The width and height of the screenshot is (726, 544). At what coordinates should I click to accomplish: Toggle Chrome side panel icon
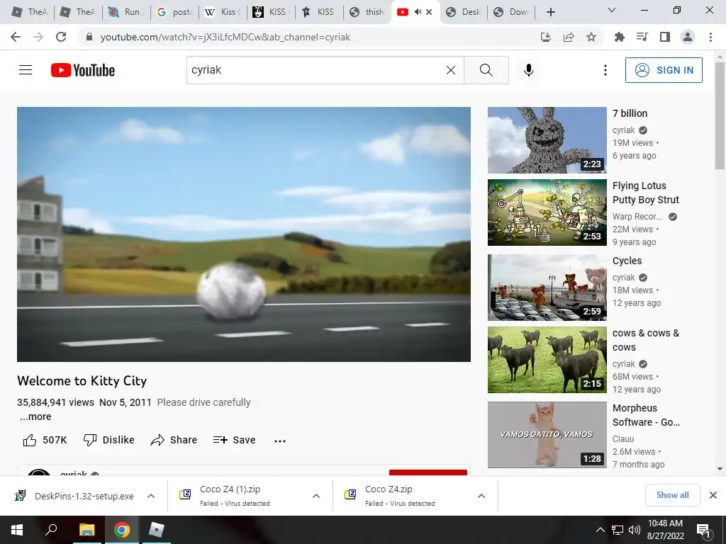click(665, 37)
